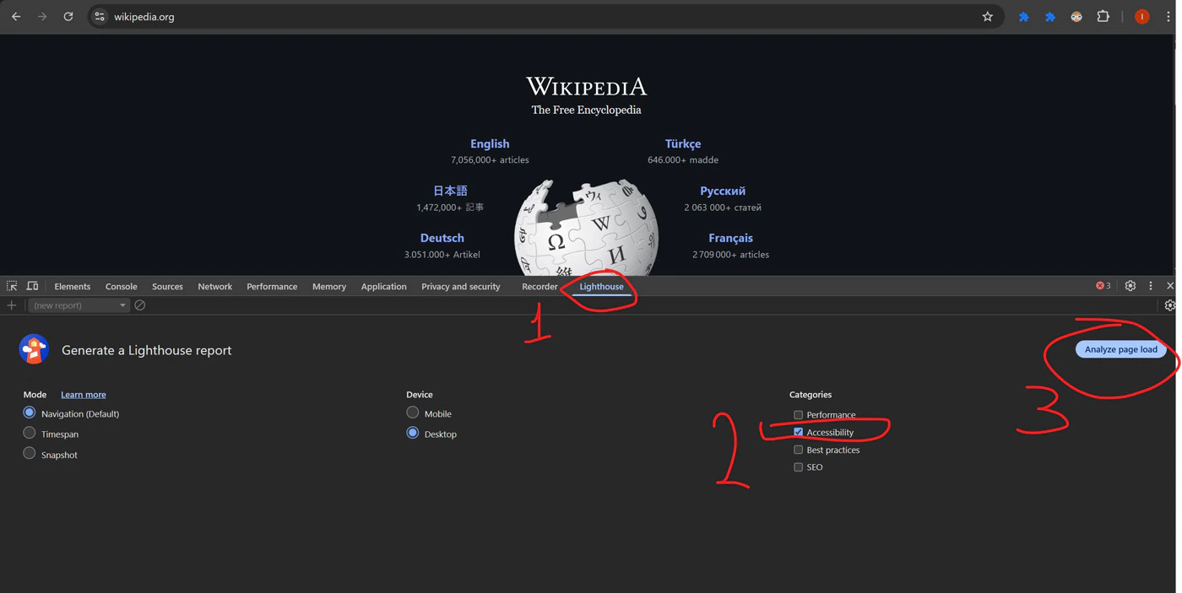Open the first blue puzzle extension icon
1182x593 pixels.
pos(1024,16)
